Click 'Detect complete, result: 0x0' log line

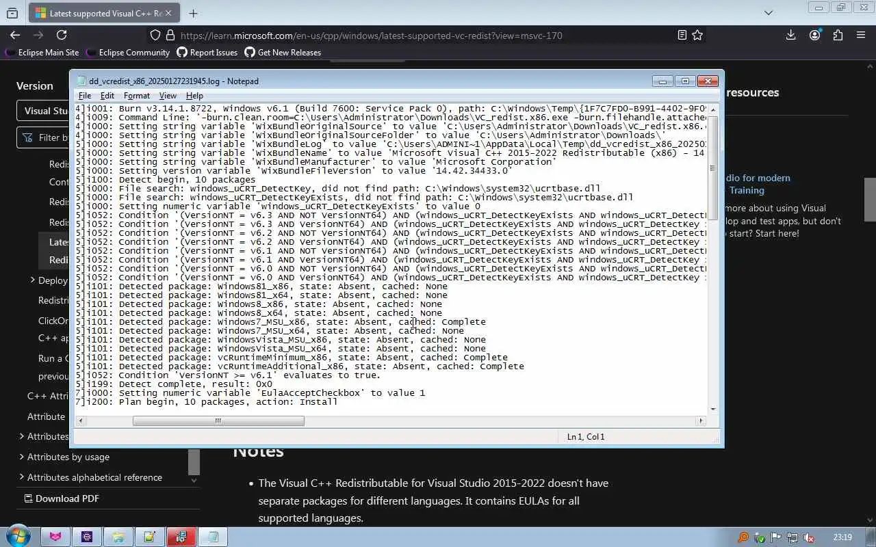tap(174, 384)
